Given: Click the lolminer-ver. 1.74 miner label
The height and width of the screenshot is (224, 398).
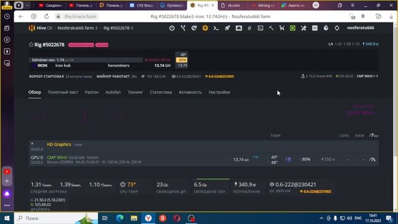Looking at the screenshot, I should click(x=48, y=60).
